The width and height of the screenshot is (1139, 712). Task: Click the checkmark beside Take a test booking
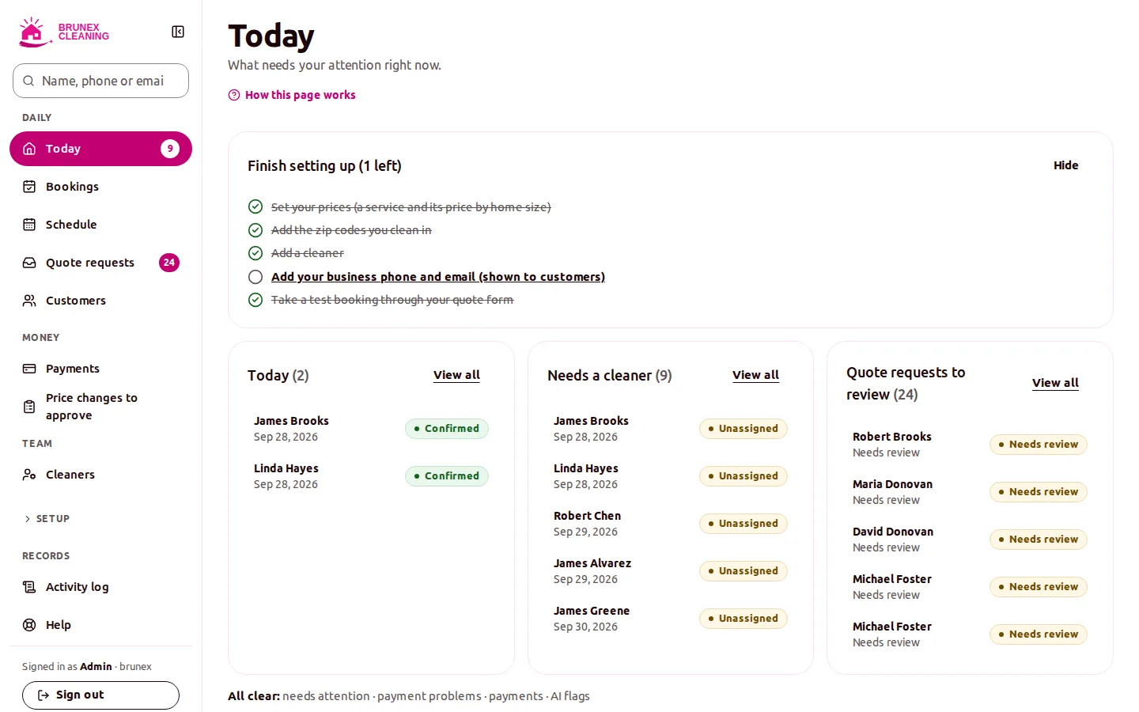(255, 300)
